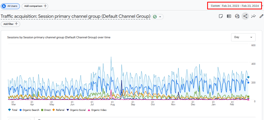
Task: Click the plus icon in Add filter
Action: coord(17,24)
